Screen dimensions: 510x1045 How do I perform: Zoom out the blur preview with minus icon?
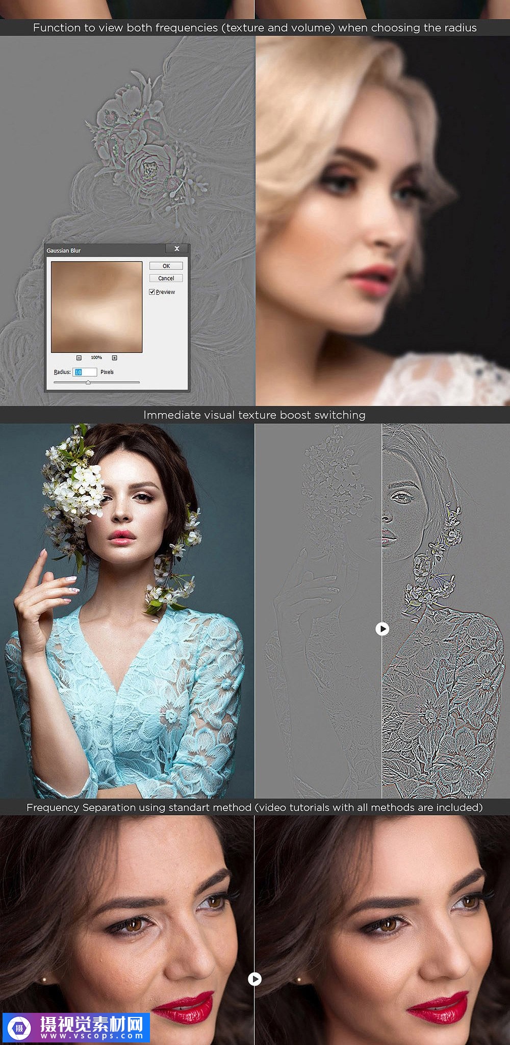pos(79,358)
